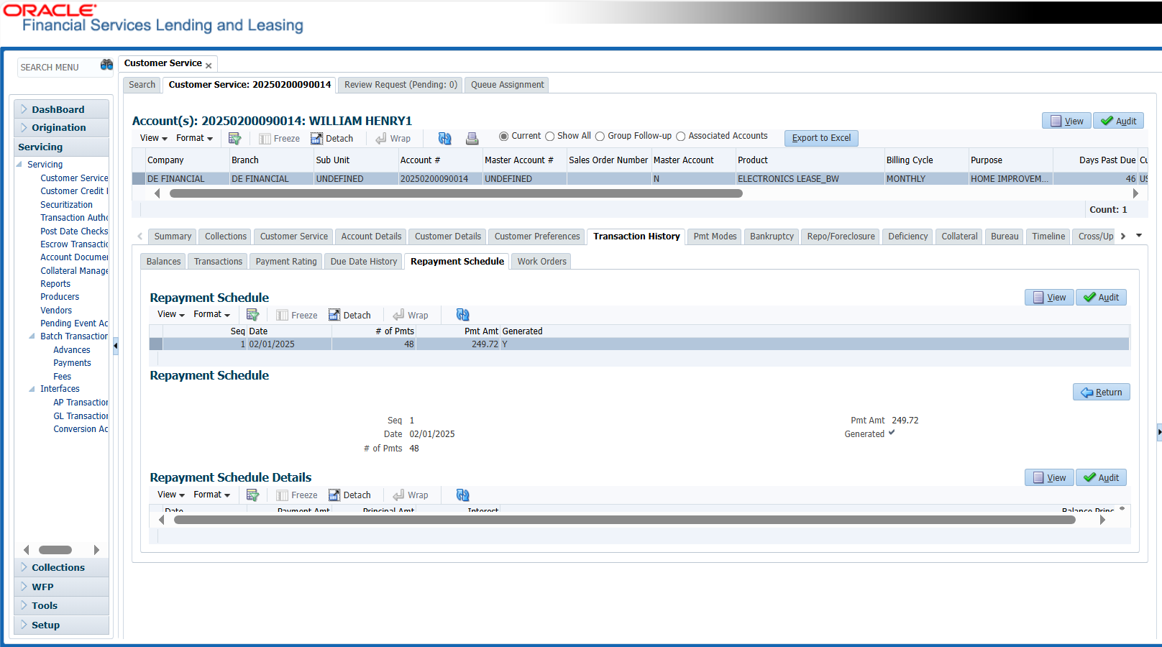Click Repayment Schedule Details horizontal scrollbar
This screenshot has width=1162, height=647.
click(625, 520)
